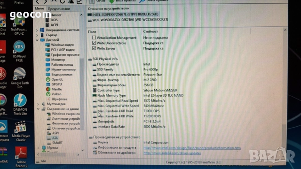Click the Поле column header
Viewport: 301px width, 169px height.
tap(92, 31)
